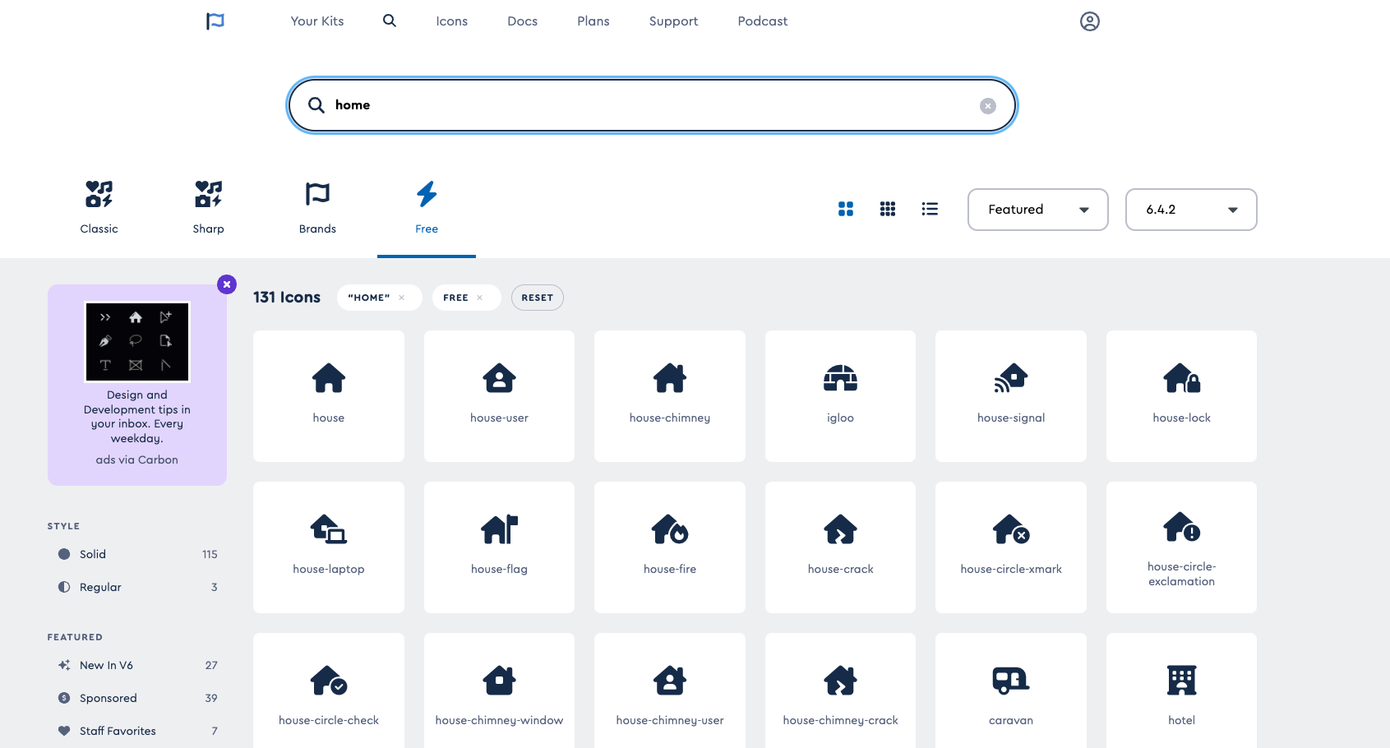1390x748 pixels.
Task: Select the Free icons tab
Action: (427, 208)
